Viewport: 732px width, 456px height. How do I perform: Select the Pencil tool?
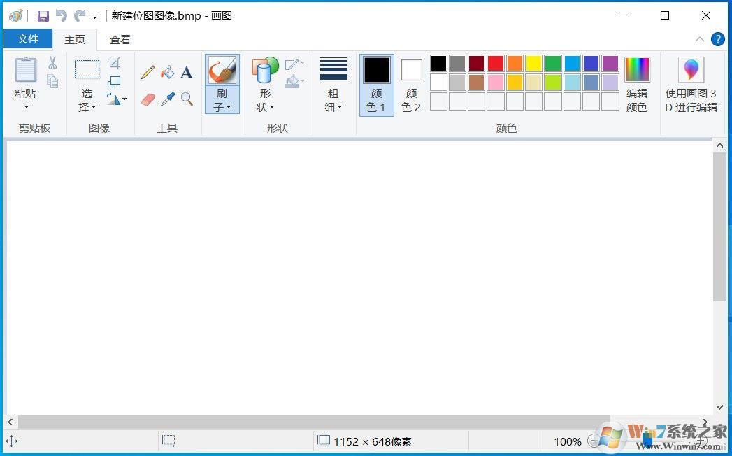[x=148, y=71]
